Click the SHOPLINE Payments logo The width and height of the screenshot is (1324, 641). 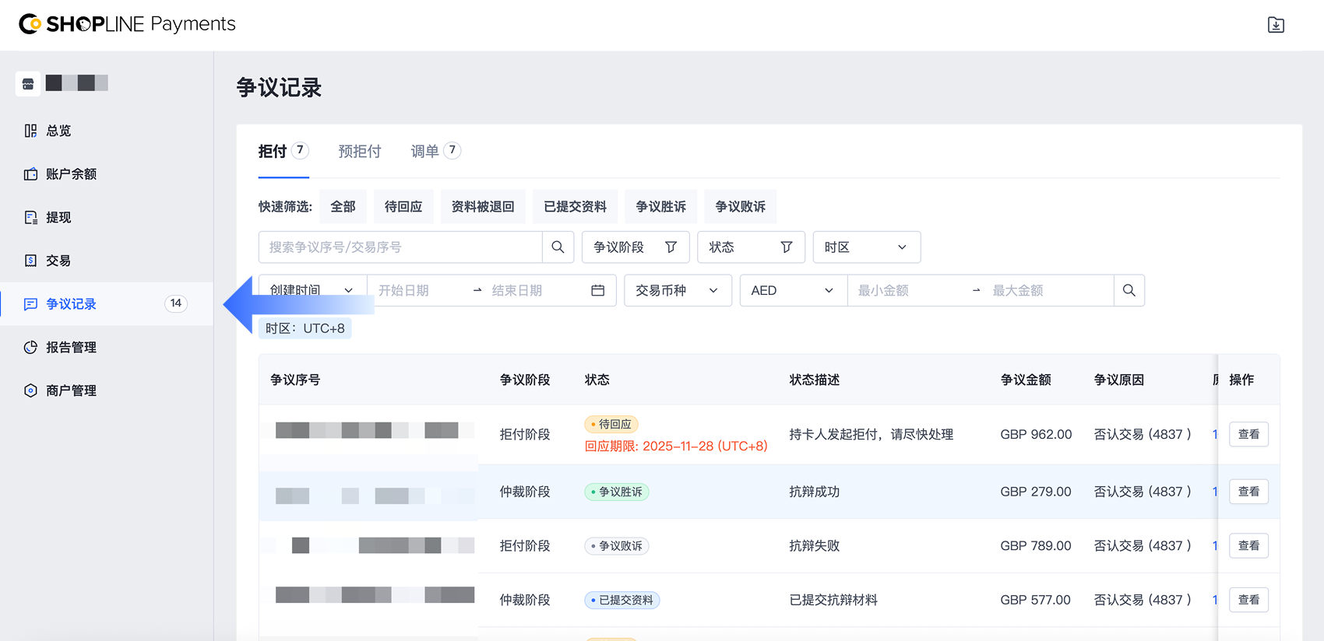[127, 24]
